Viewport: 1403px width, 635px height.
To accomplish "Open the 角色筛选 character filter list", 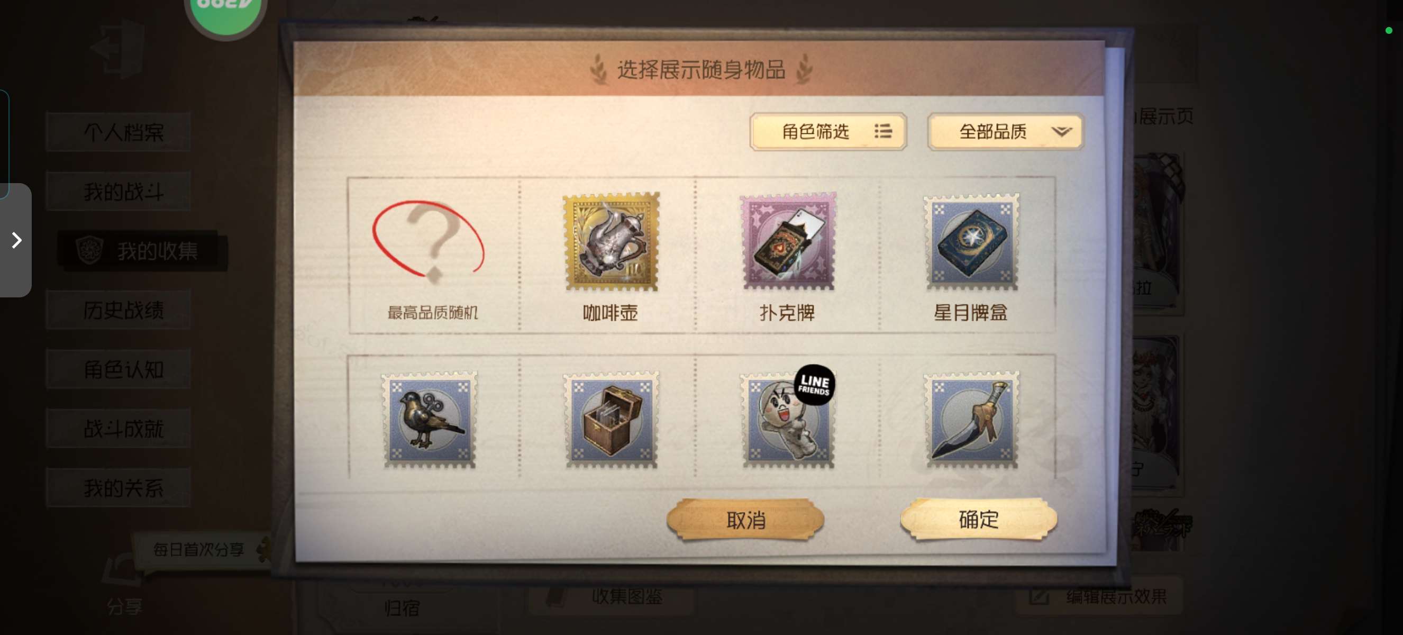I will (828, 131).
